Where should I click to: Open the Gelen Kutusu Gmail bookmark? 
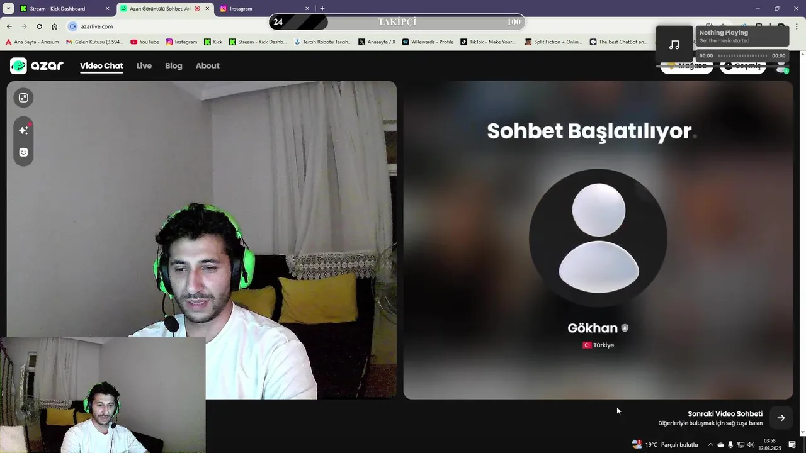pyautogui.click(x=95, y=42)
